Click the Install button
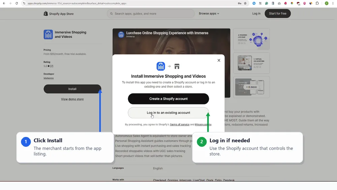 [72, 89]
